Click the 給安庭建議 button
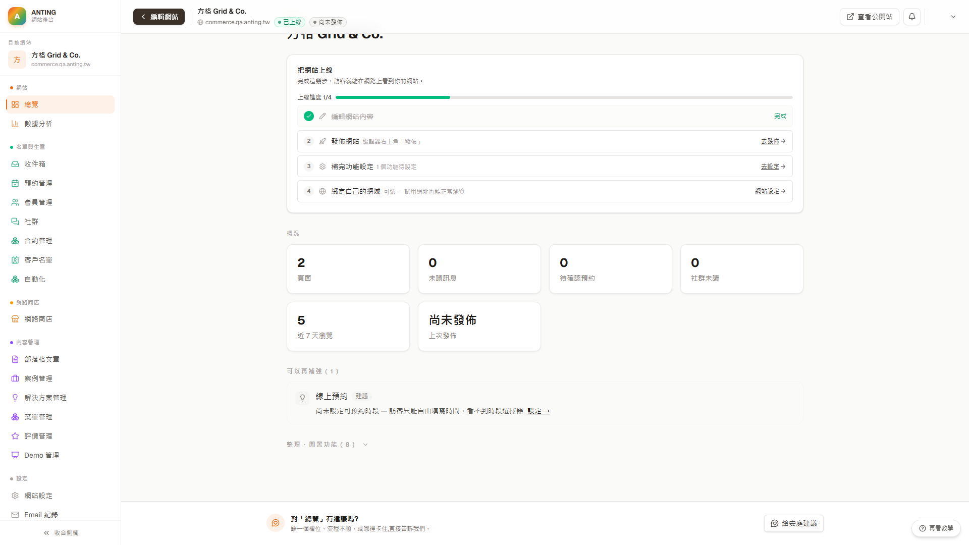 [794, 523]
